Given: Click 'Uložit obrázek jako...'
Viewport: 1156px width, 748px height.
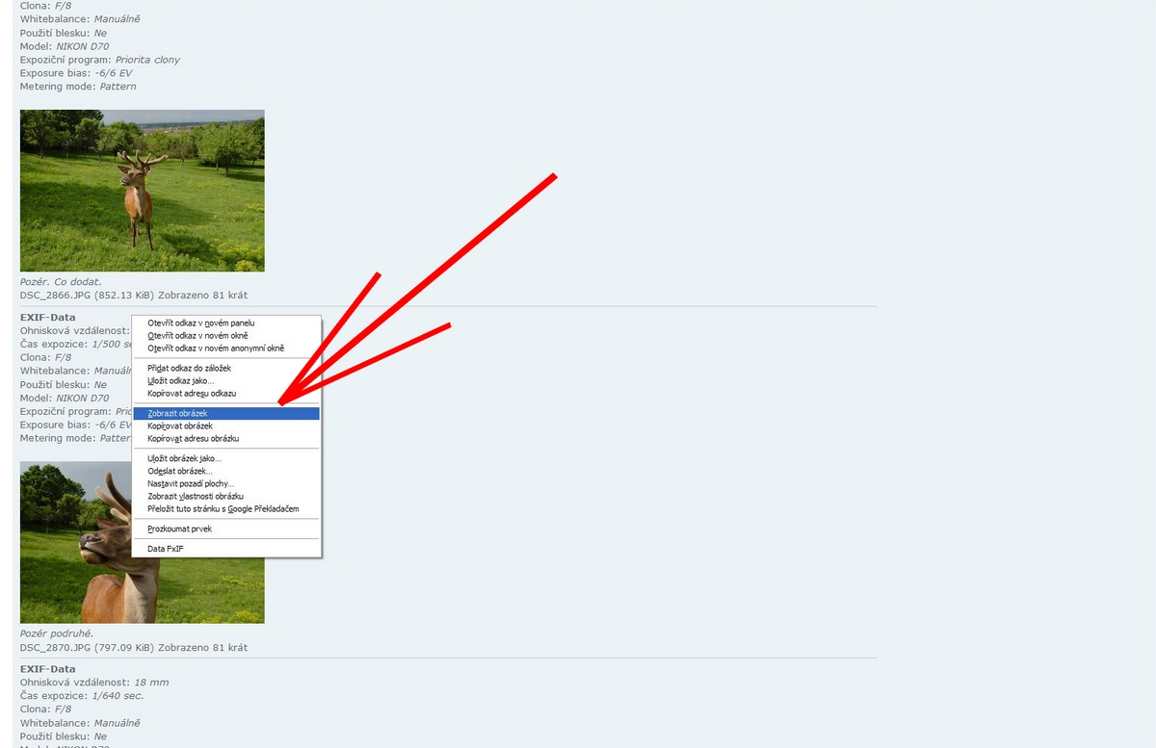Looking at the screenshot, I should pos(184,458).
